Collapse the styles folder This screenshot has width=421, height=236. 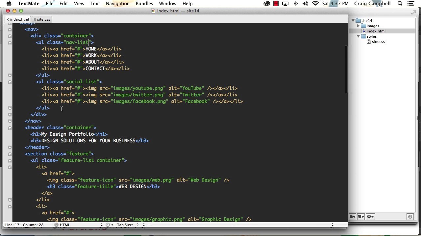pos(358,36)
